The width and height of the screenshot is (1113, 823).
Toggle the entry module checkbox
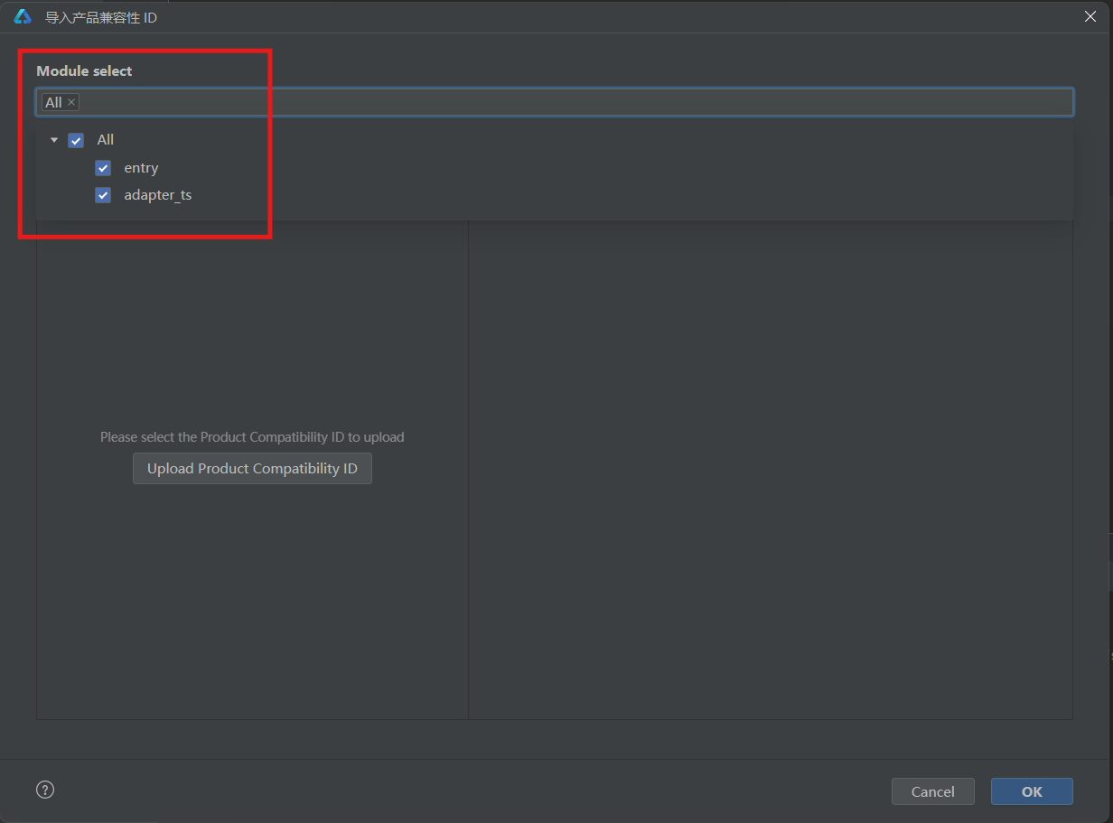103,168
